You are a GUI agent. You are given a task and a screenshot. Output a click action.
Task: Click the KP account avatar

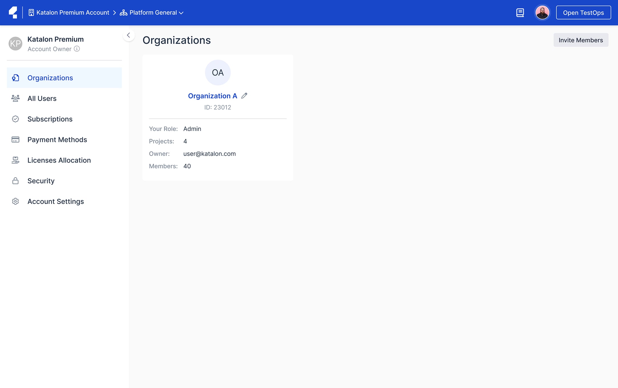coord(15,44)
